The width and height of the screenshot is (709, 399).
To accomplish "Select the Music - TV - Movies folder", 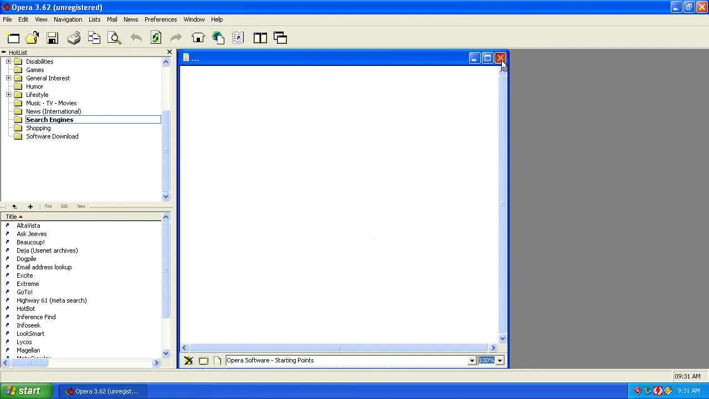I will click(51, 103).
